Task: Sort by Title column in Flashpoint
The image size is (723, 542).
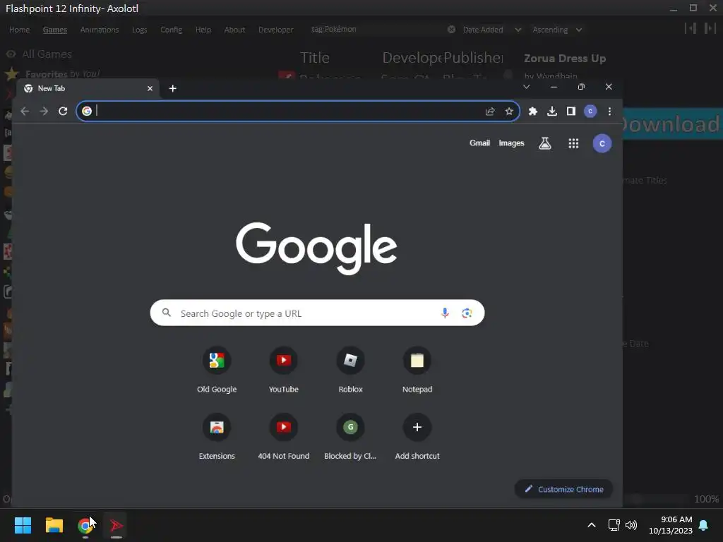Action: pos(315,58)
